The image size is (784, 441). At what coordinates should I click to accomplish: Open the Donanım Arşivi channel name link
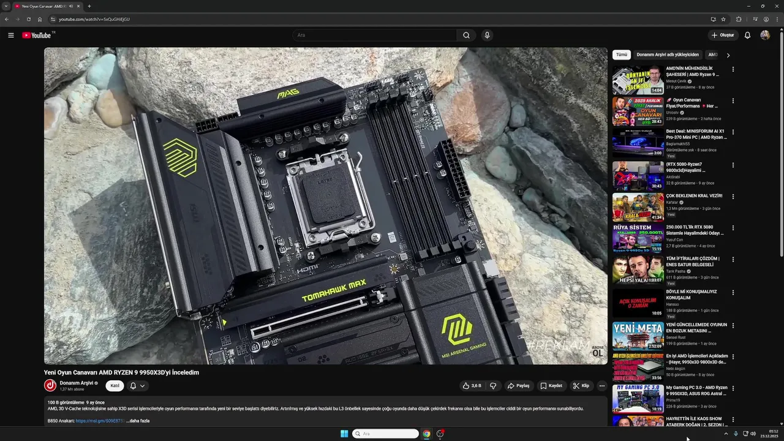(x=77, y=383)
